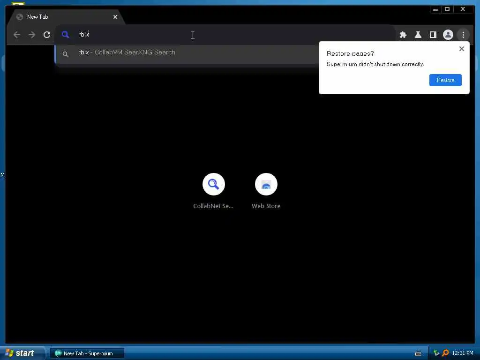Click the blue search icon in address bar
The image size is (480, 360).
point(65,35)
